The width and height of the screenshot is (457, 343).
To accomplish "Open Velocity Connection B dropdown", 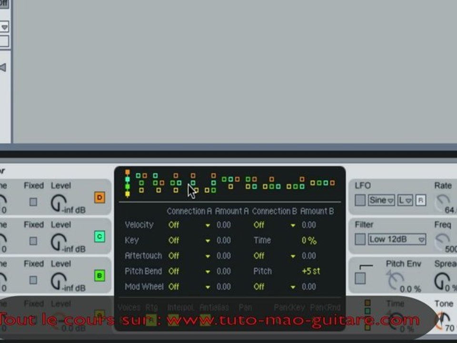I will click(274, 225).
